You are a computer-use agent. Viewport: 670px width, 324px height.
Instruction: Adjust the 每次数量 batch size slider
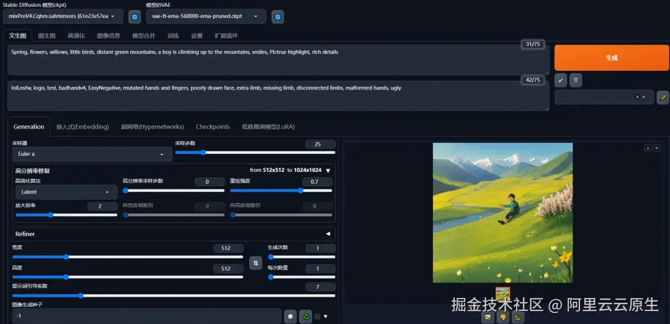(x=301, y=277)
